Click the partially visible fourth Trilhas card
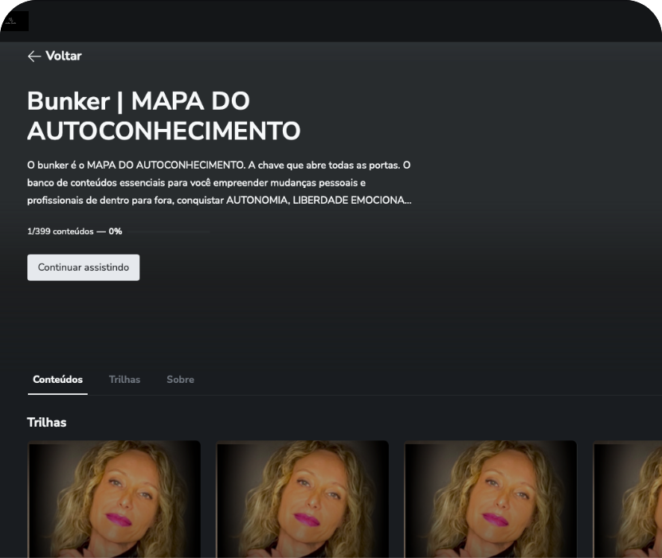Screen dimensions: 662x558 click(628, 499)
